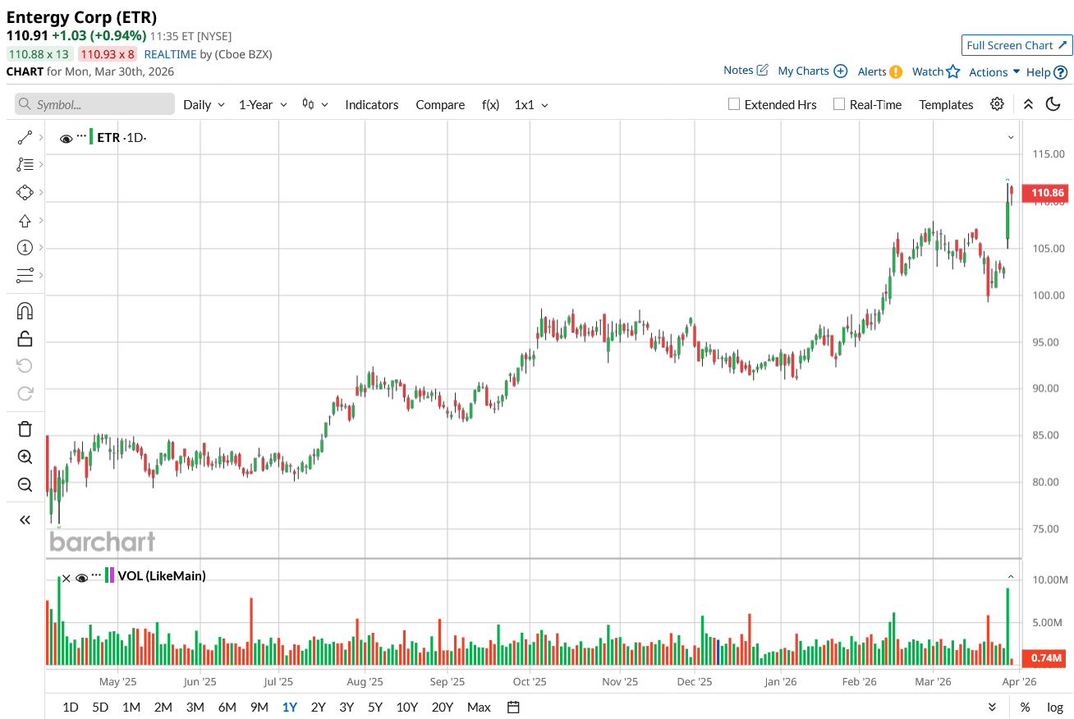Open the Actions dropdown menu
This screenshot has height=719, width=1074.
tap(994, 72)
